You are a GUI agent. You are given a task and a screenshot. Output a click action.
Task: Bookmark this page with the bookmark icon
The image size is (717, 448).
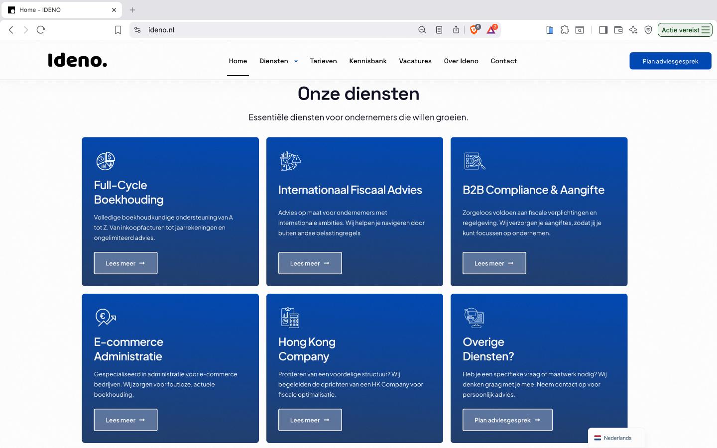click(x=118, y=30)
